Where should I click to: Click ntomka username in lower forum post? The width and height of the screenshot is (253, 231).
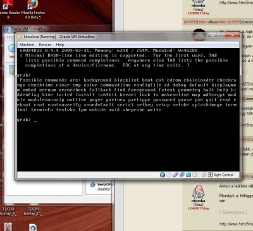click(198, 201)
